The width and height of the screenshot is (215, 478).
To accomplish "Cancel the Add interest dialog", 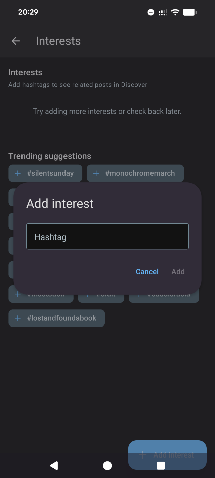I will (x=147, y=271).
